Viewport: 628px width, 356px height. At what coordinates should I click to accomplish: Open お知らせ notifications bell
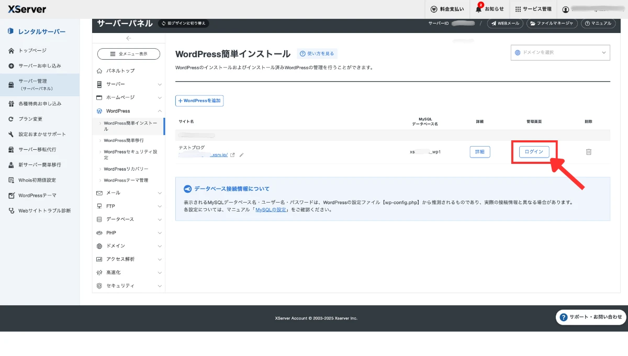[x=489, y=9]
